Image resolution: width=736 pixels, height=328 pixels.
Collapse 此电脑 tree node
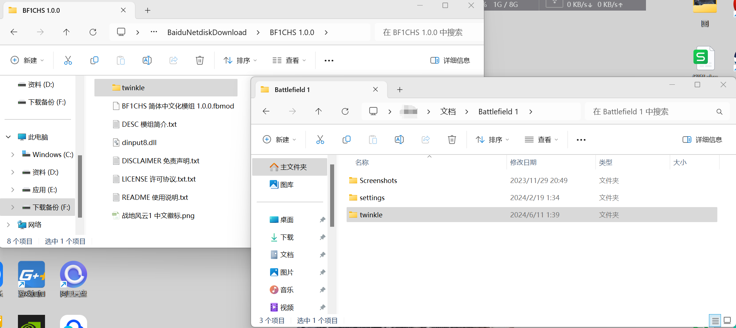pos(8,137)
